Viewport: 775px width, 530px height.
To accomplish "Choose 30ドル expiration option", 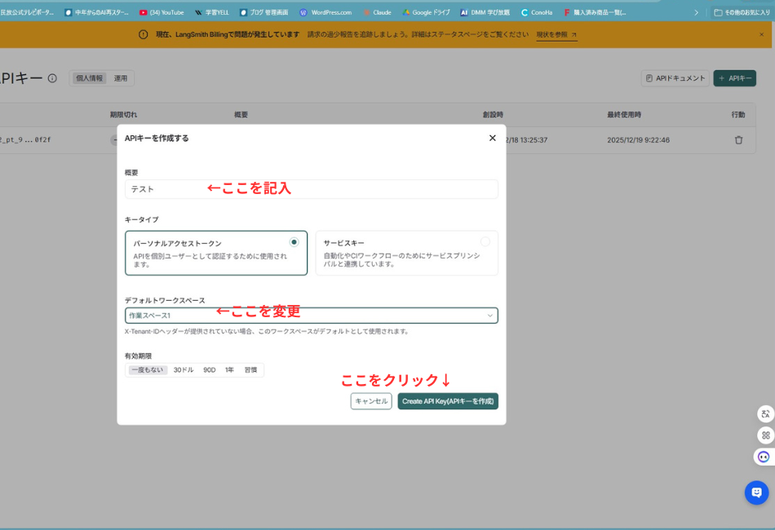I will click(x=183, y=370).
